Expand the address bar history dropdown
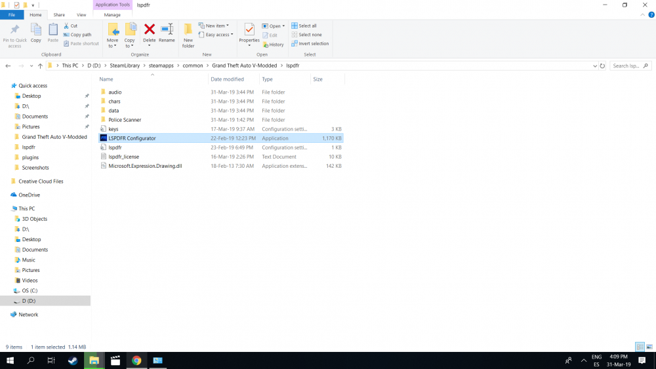Viewport: 656px width, 369px height. [x=595, y=66]
